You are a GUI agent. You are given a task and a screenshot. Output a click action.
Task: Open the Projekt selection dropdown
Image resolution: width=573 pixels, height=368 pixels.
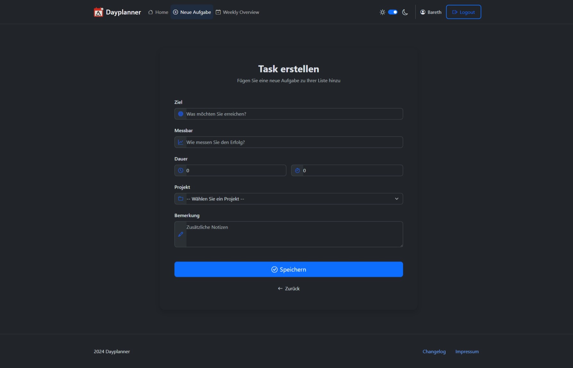tap(294, 199)
